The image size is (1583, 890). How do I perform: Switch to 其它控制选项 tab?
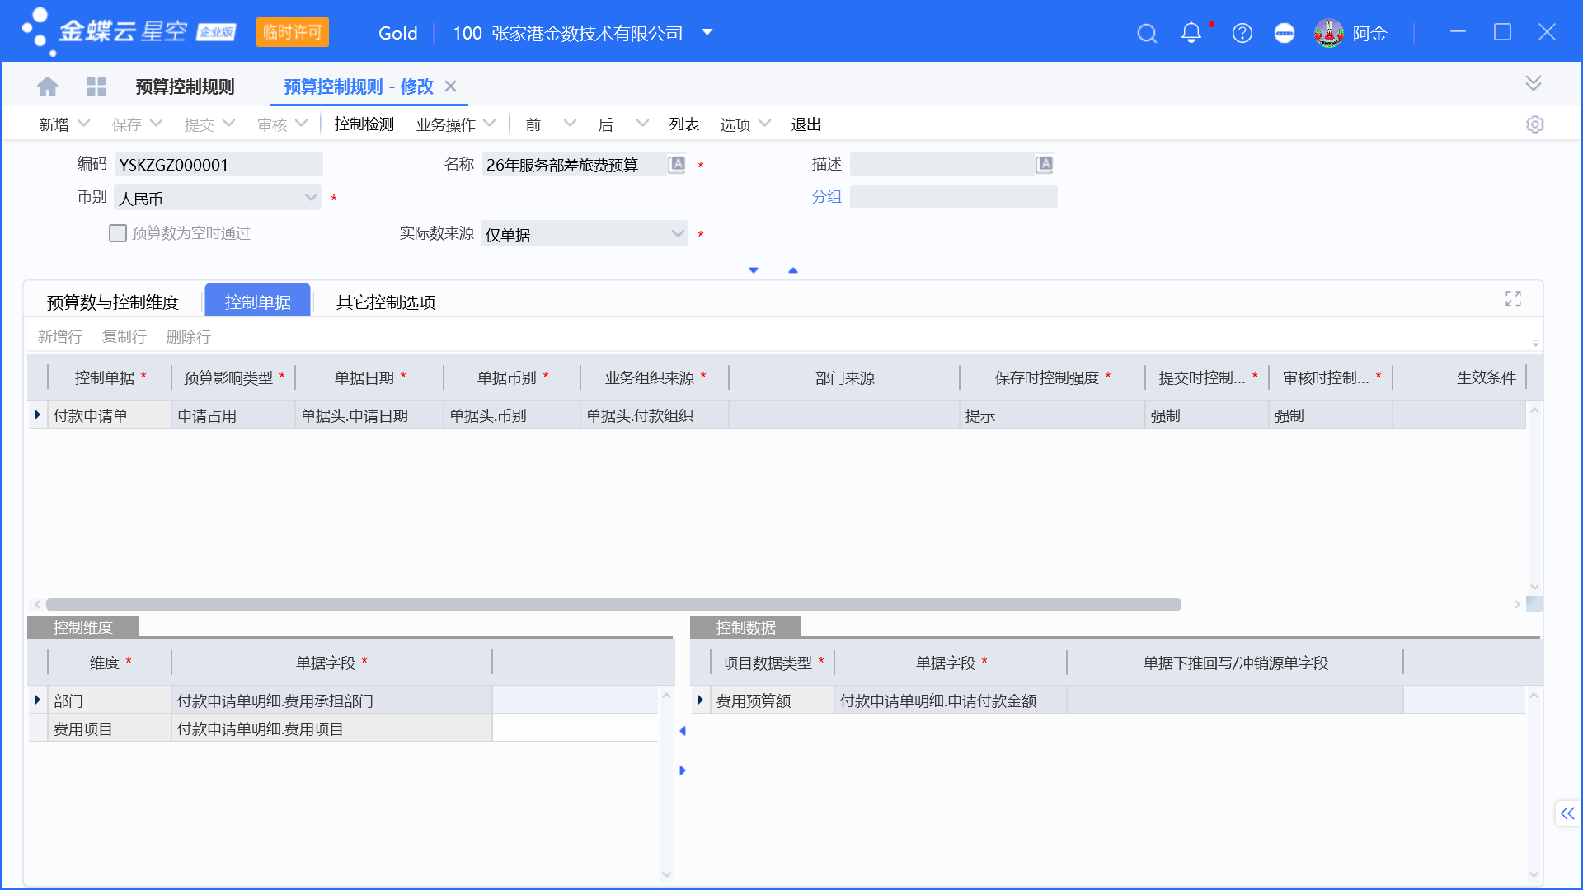[386, 302]
